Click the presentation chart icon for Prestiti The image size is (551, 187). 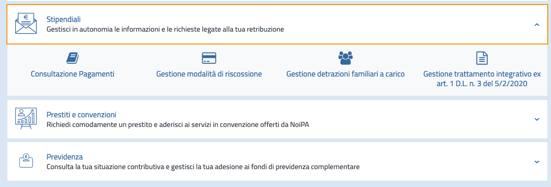(26, 119)
